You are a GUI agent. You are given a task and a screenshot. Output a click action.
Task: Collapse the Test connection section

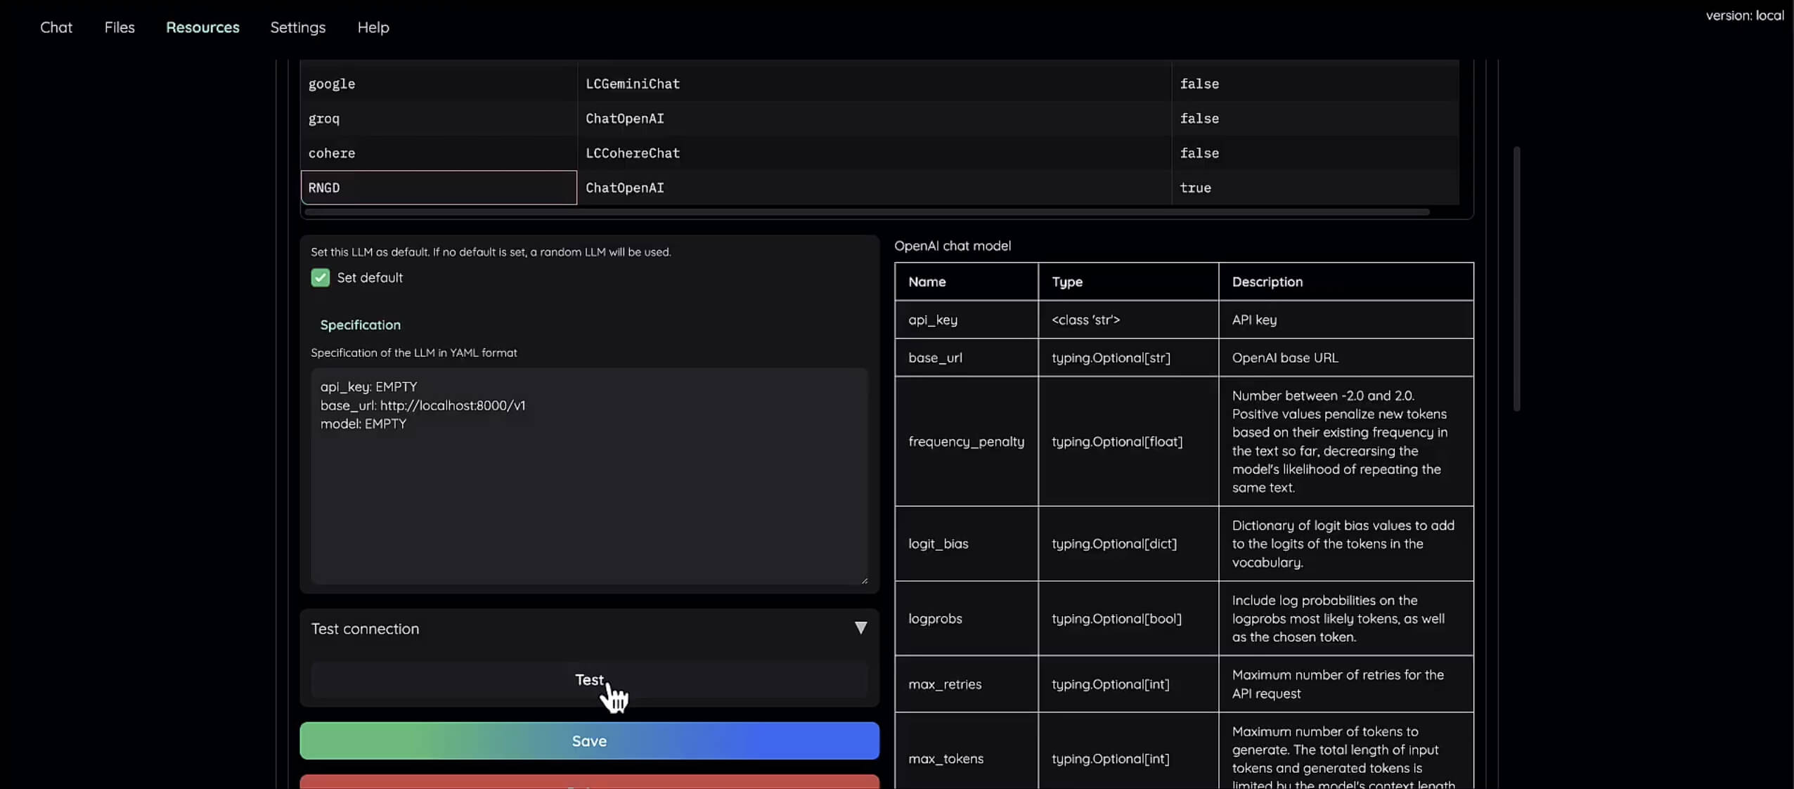pyautogui.click(x=860, y=627)
